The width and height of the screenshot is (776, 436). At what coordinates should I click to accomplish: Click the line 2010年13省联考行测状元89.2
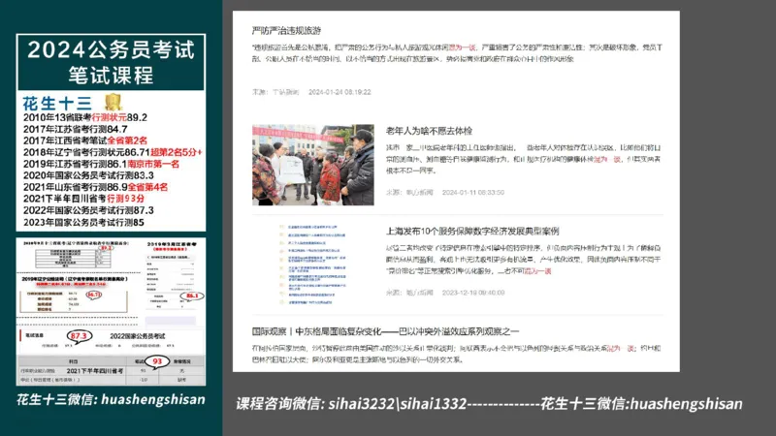85,117
